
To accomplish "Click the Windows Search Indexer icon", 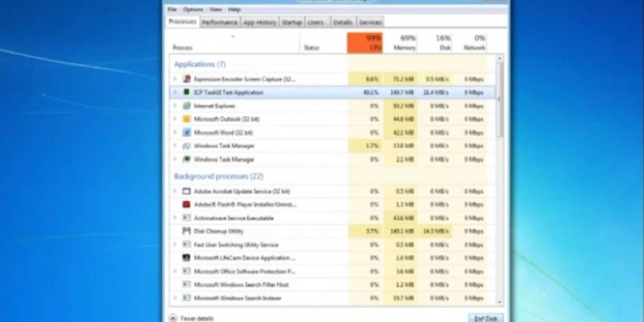I will [187, 298].
